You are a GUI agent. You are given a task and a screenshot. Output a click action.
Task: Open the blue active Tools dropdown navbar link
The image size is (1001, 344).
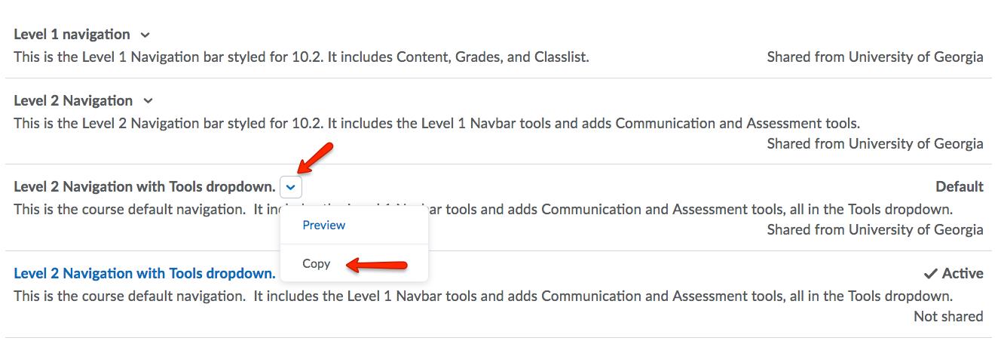point(145,274)
